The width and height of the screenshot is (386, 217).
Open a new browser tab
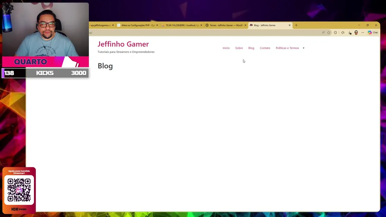[296, 25]
